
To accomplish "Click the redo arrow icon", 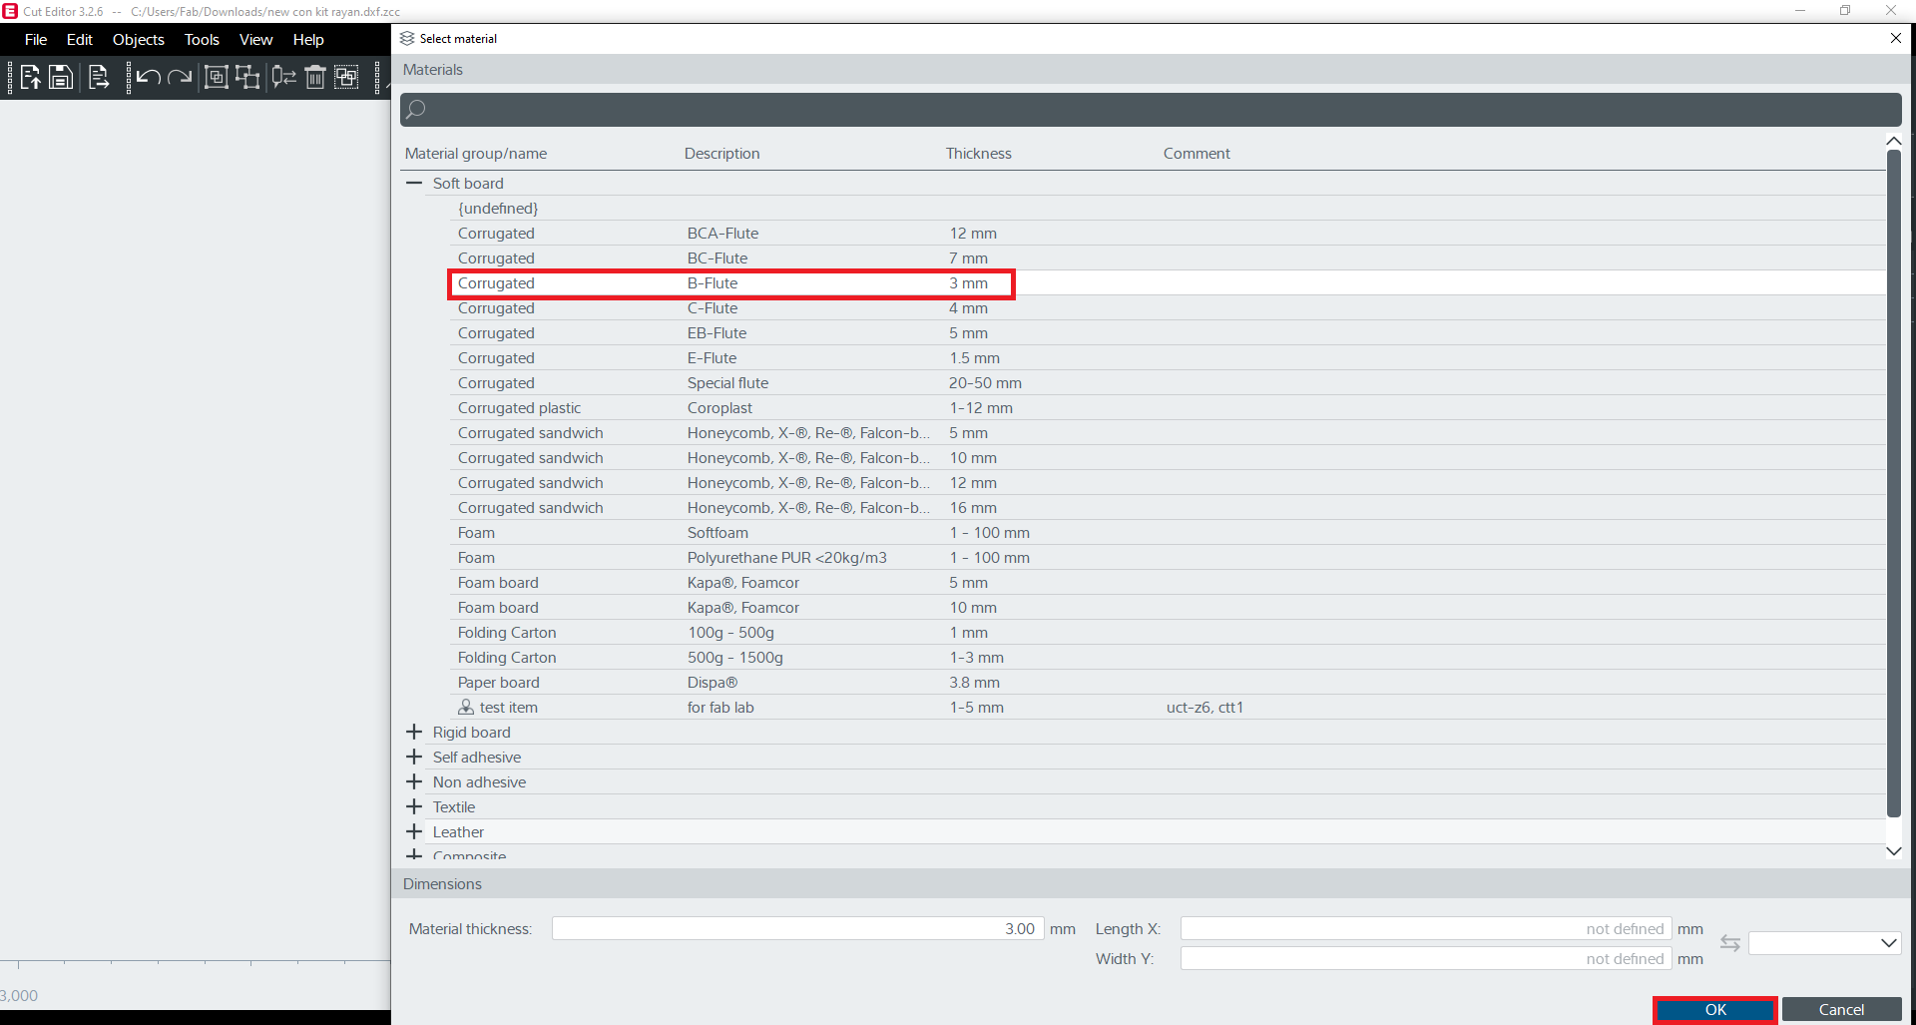I will 180,77.
